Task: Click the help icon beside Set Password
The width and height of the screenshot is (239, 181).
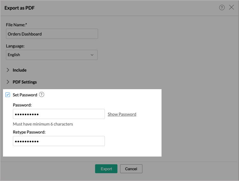Action: click(x=42, y=95)
